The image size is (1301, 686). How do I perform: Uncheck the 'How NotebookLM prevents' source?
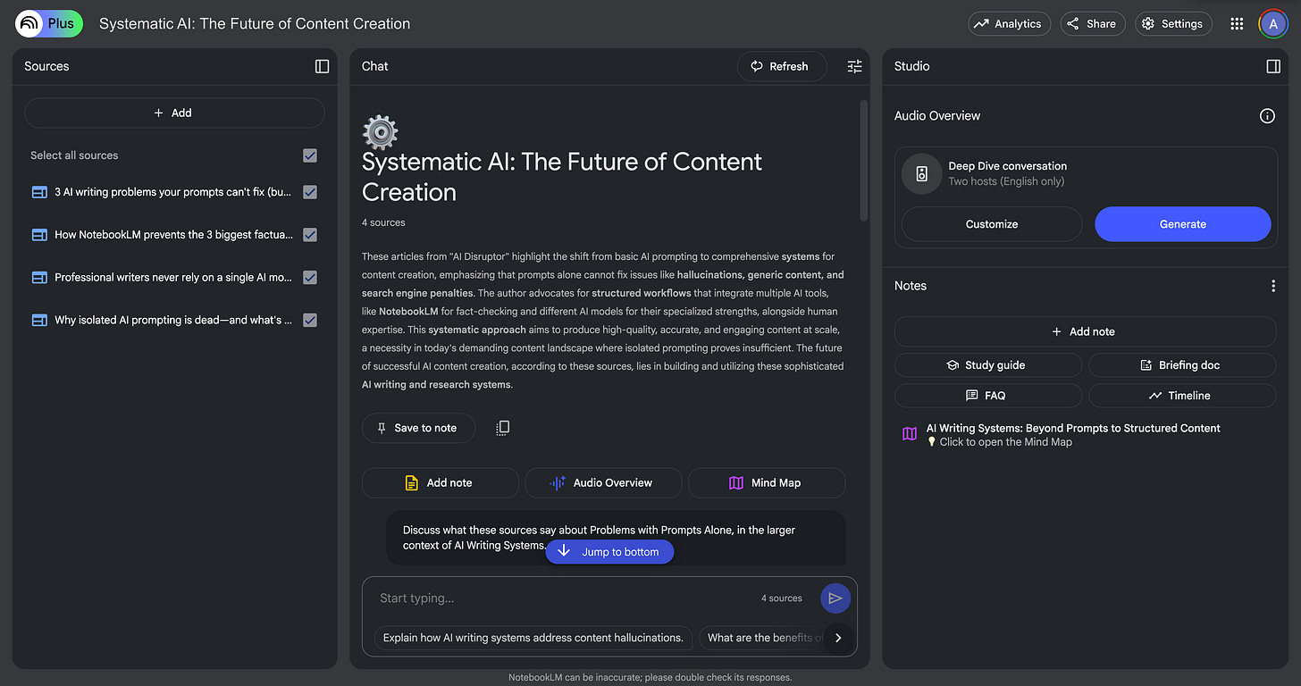click(310, 234)
